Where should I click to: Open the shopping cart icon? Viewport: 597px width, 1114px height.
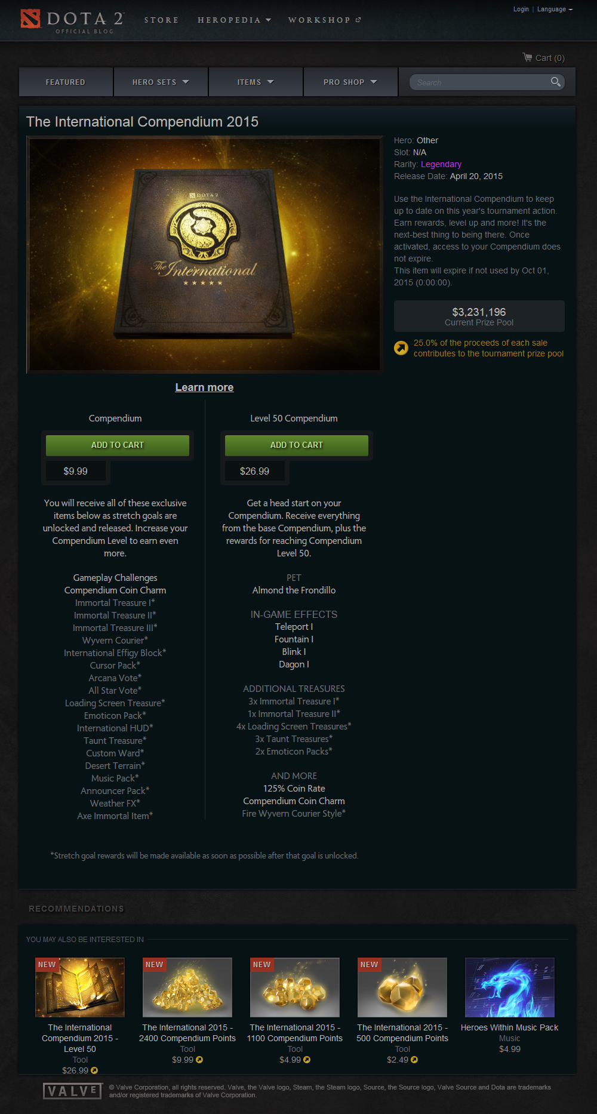click(527, 57)
